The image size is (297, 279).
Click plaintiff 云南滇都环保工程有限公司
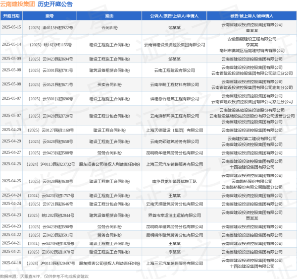[x=174, y=116]
